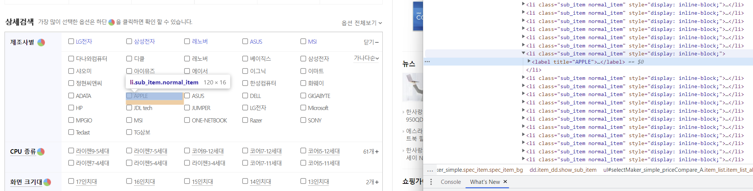This screenshot has height=191, width=753.
Task: Click the 코어i7-12세대 link
Action: pos(266,151)
